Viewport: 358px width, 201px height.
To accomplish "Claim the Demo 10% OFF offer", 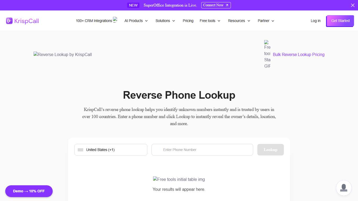I will (29, 191).
